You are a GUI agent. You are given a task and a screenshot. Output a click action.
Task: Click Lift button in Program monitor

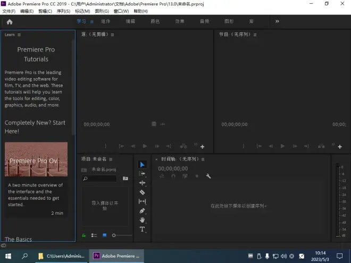[321, 146]
